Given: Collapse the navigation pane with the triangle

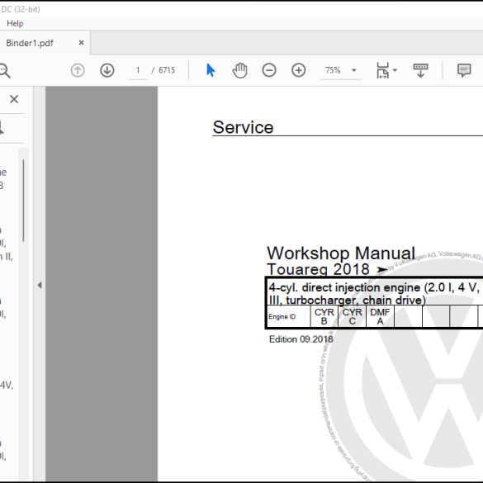Looking at the screenshot, I should click(x=40, y=285).
